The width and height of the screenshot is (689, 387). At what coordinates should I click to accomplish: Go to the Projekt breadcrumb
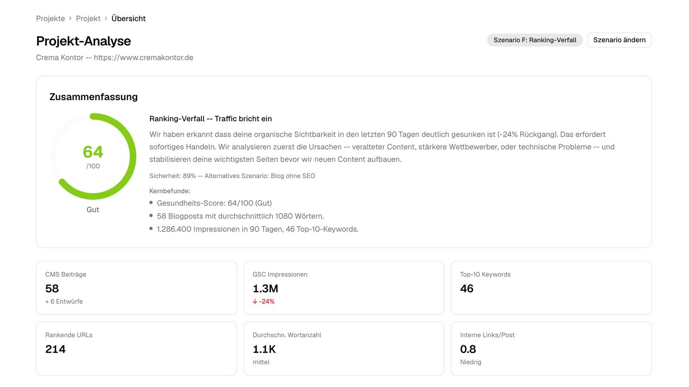[88, 18]
